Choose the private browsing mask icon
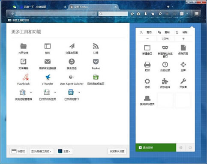 165,48
